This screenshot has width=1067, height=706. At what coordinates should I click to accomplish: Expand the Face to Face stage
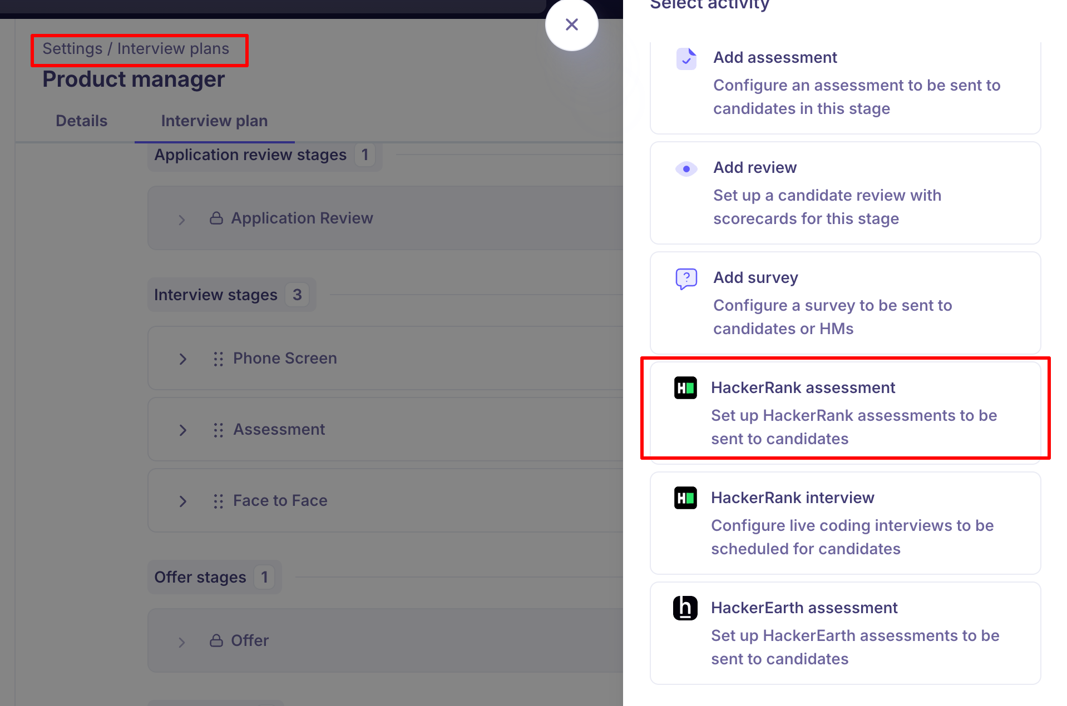182,501
